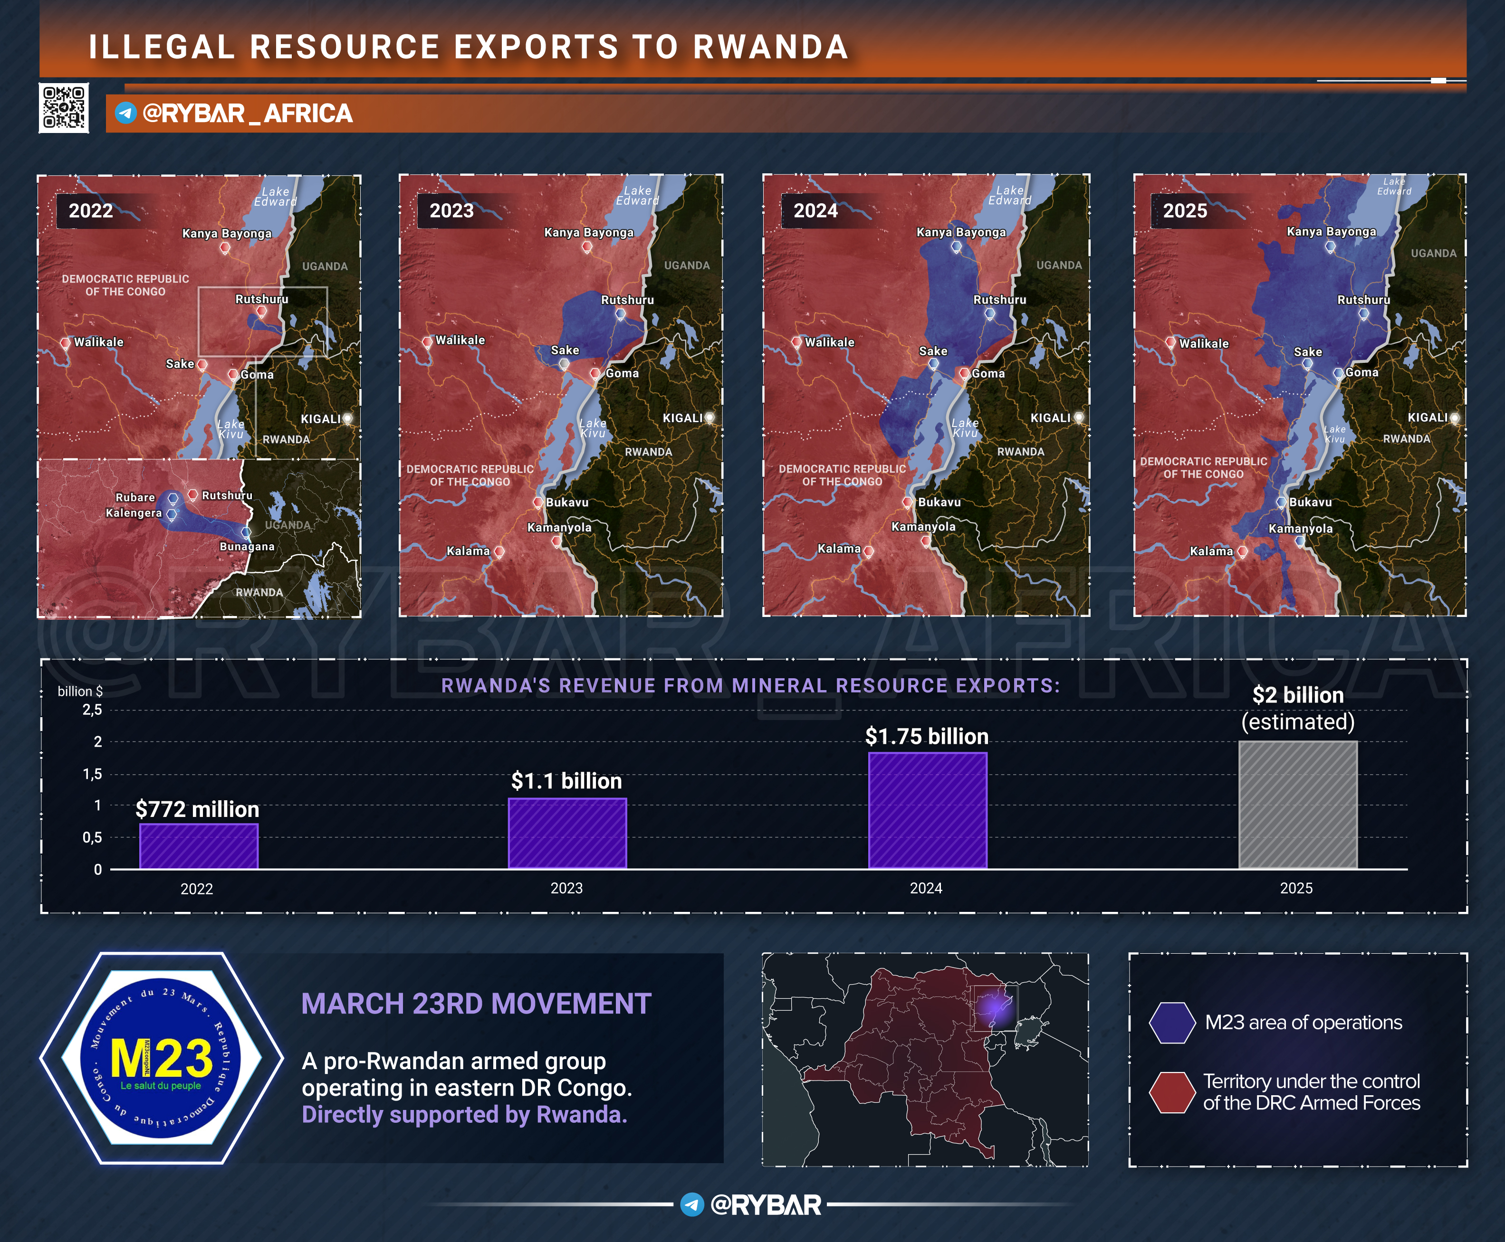Click the red DRC Armed Forces legend hexagon

pyautogui.click(x=1172, y=1092)
